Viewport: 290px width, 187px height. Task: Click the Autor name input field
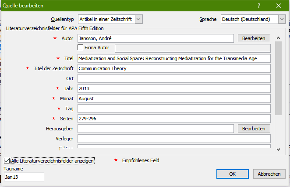click(x=156, y=38)
